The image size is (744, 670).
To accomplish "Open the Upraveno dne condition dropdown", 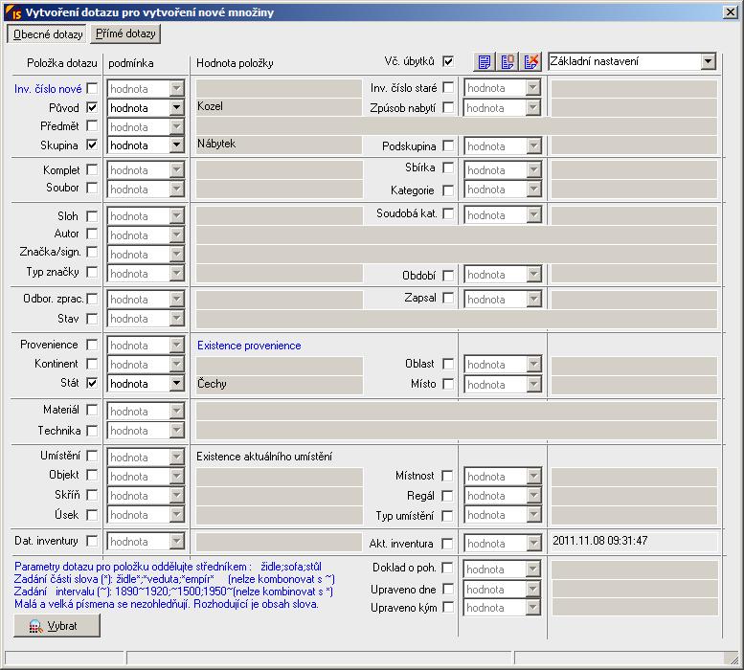I will point(533,590).
